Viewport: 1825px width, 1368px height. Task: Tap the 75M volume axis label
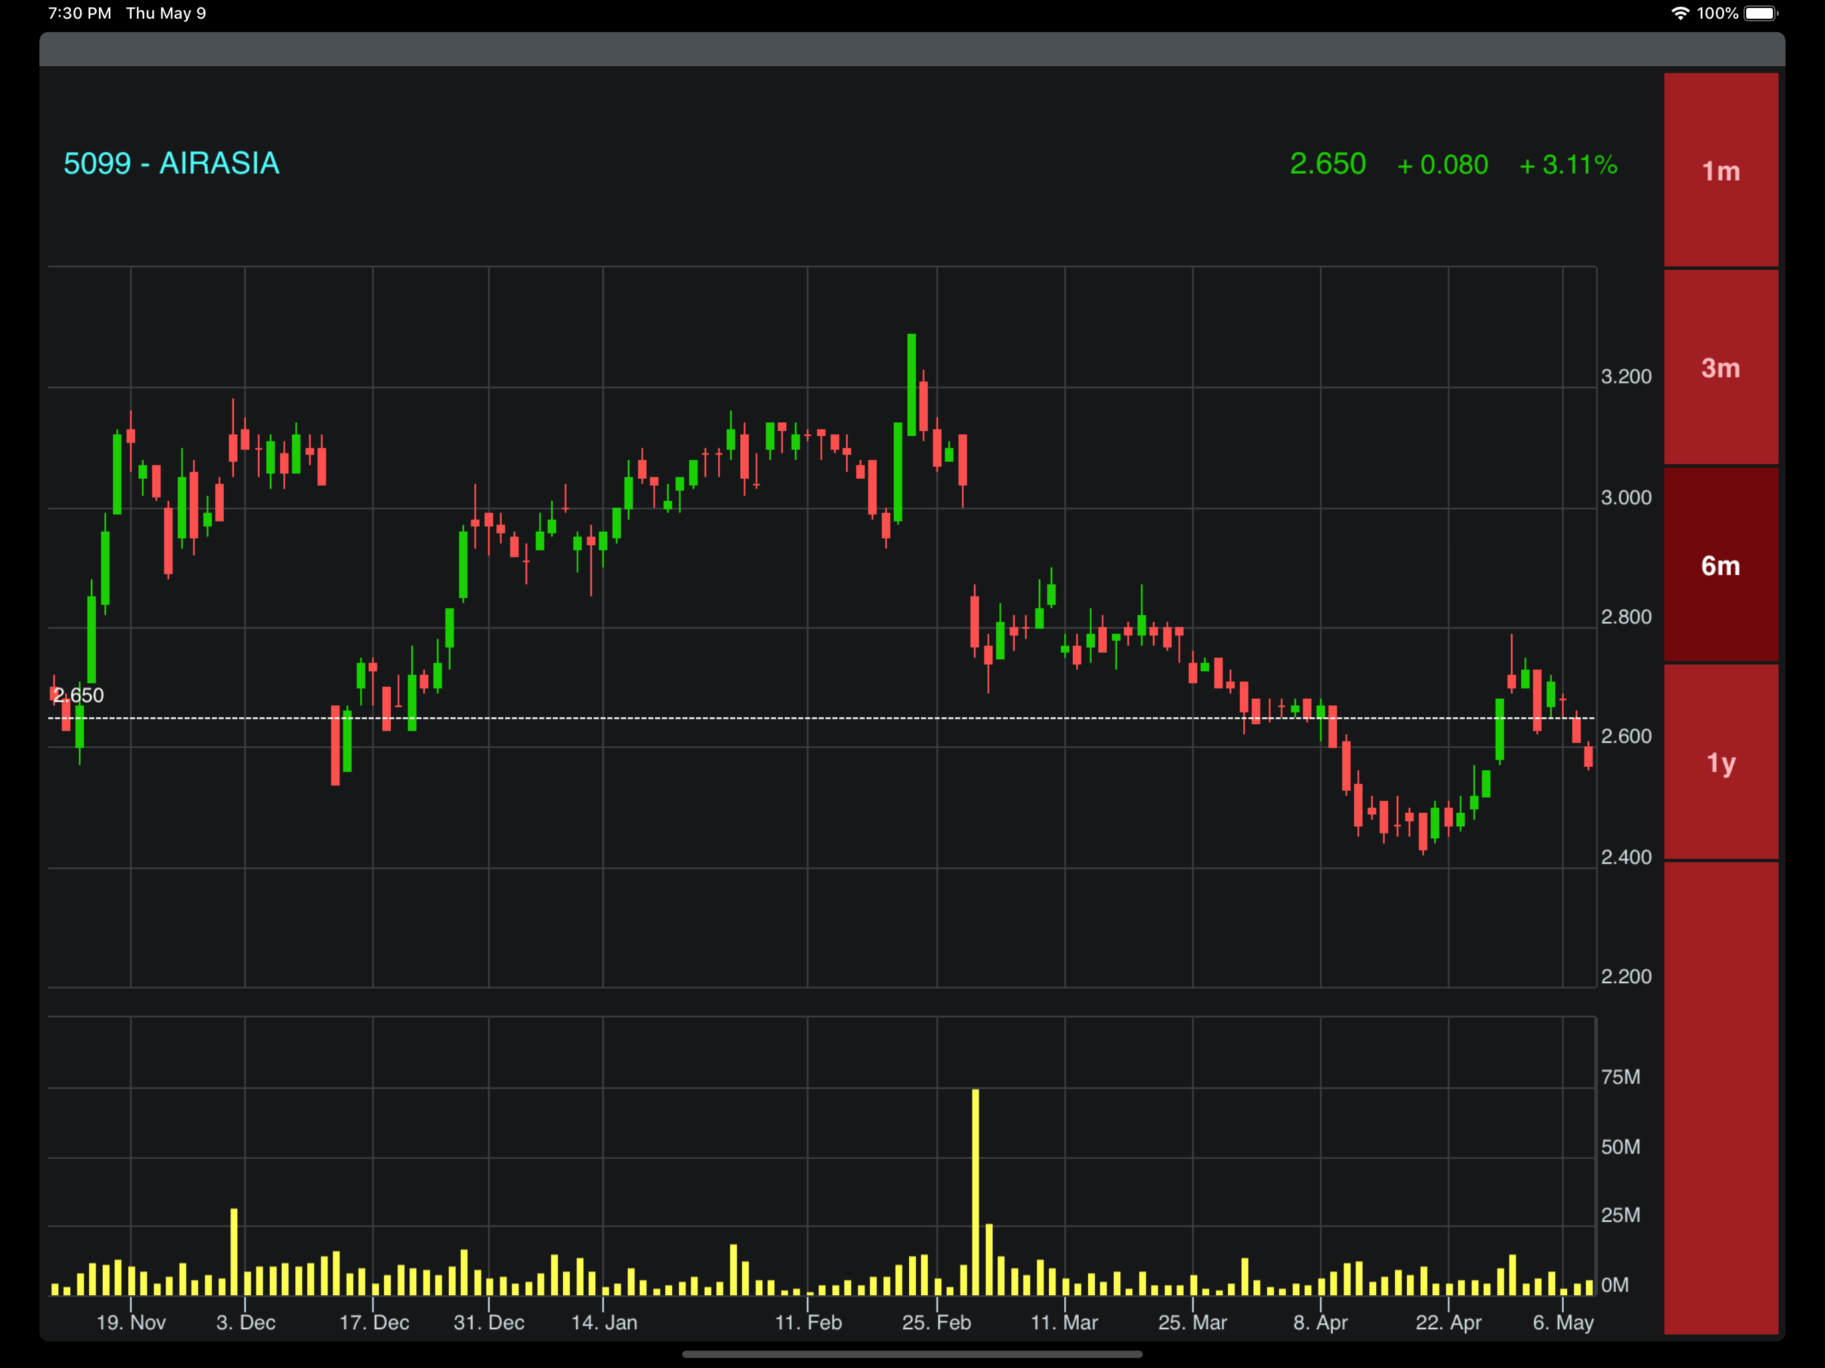click(1621, 1077)
